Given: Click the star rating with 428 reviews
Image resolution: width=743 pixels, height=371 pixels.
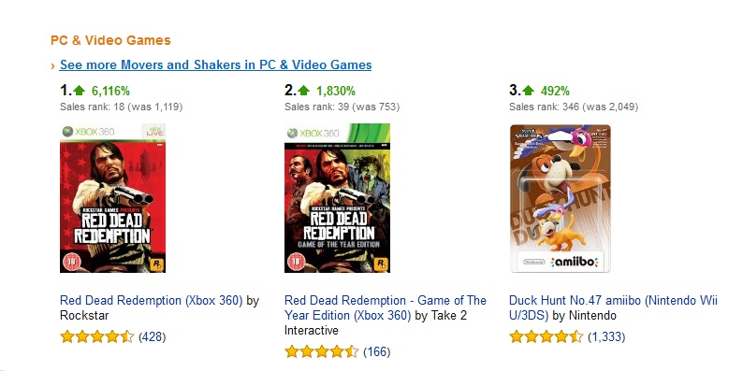Looking at the screenshot, I should [97, 337].
